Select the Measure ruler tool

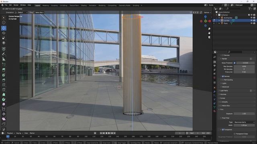tap(4, 59)
